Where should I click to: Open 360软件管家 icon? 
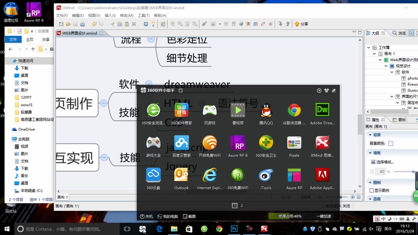[x=182, y=114]
